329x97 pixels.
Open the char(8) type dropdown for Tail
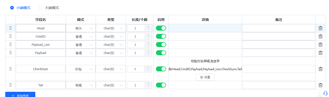coord(111,85)
